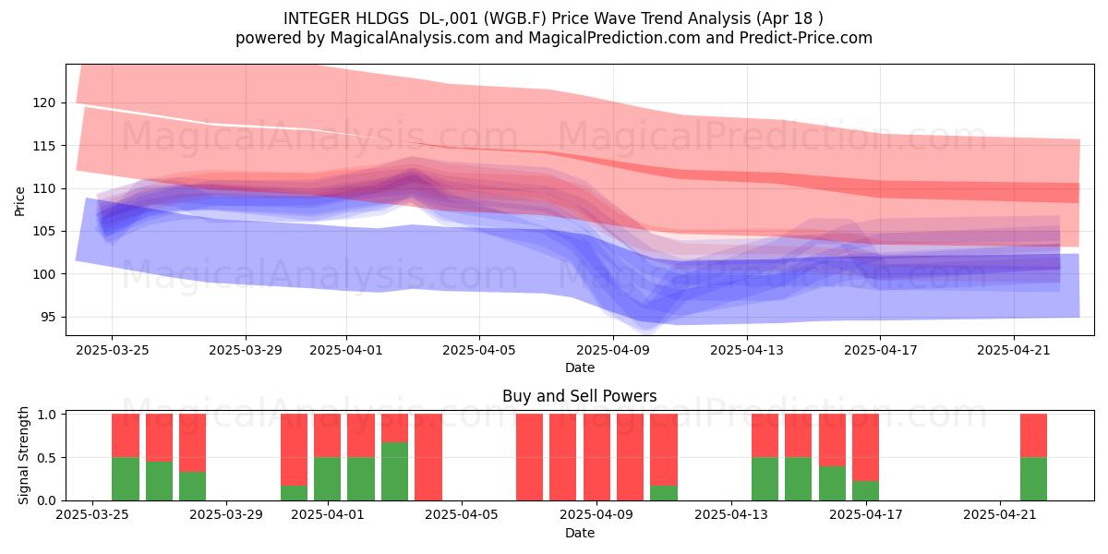Image resolution: width=1108 pixels, height=554 pixels.
Task: Click the 2025-04-13 tick under Buy and Sell Powers
Action: pos(732,515)
